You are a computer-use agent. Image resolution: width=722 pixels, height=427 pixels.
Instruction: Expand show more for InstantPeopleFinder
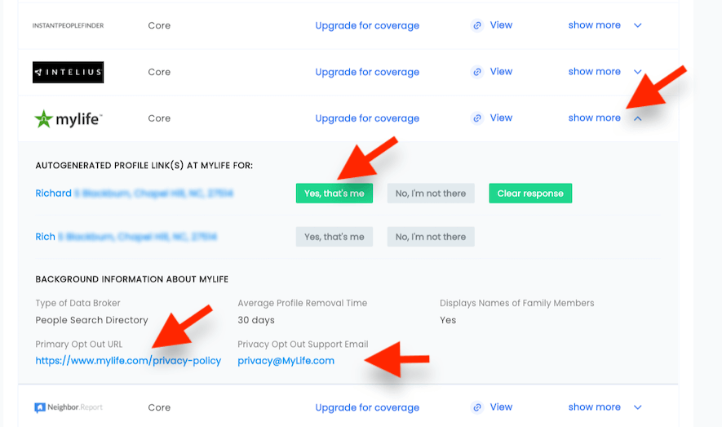tap(638, 25)
